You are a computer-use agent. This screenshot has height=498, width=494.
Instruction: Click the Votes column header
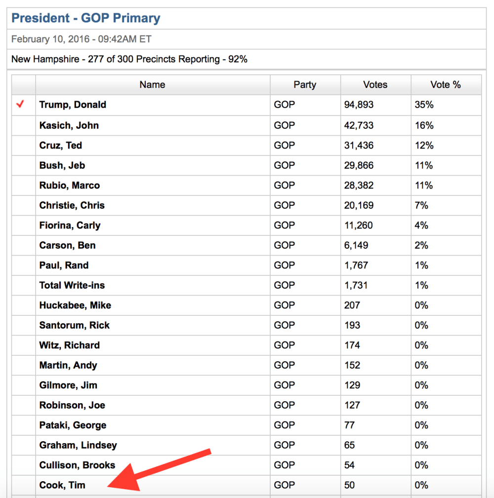click(375, 85)
